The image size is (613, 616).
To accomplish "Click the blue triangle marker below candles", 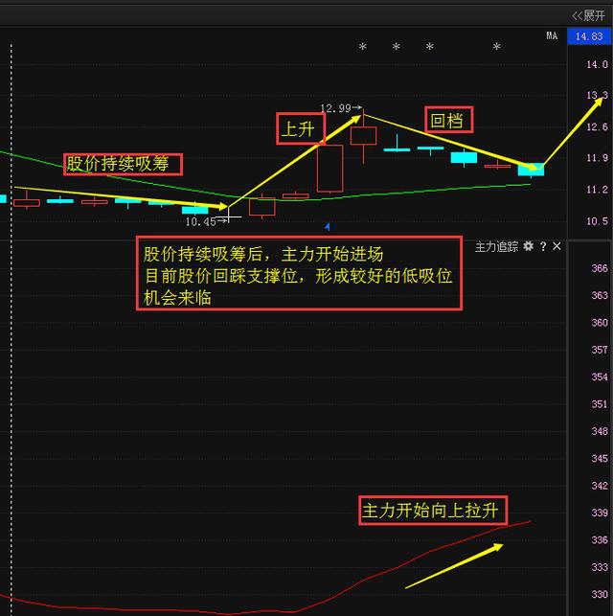I will point(328,226).
